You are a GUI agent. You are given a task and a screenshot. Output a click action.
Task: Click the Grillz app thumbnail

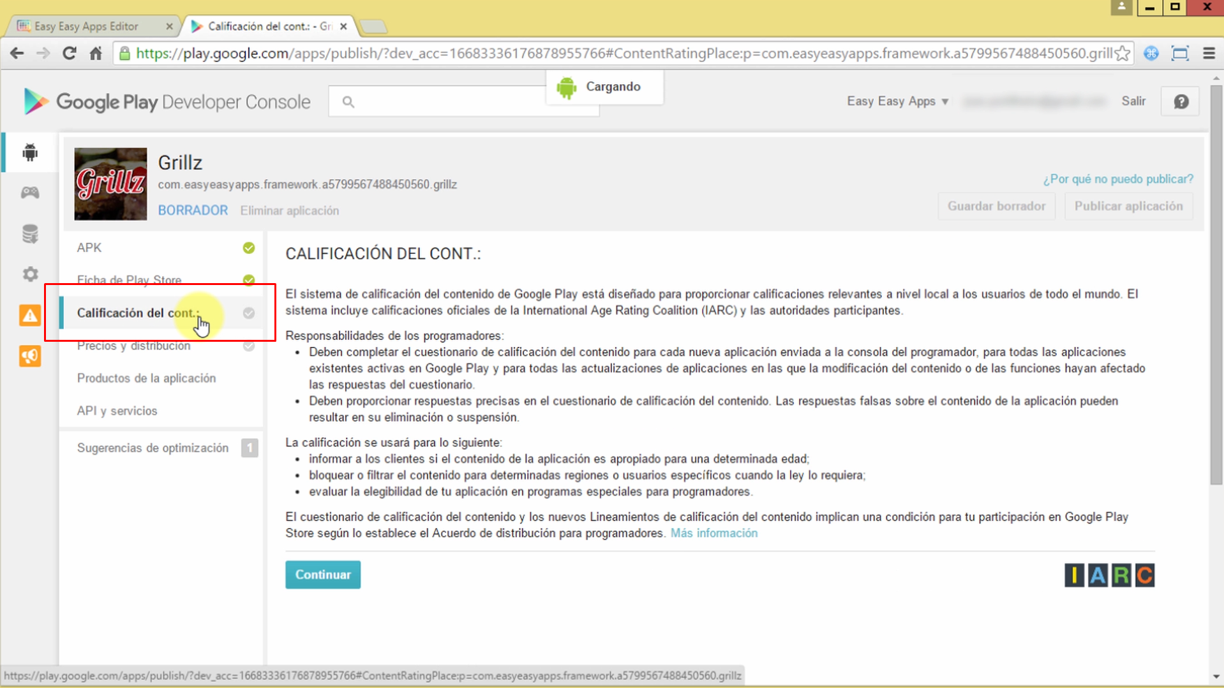(110, 184)
